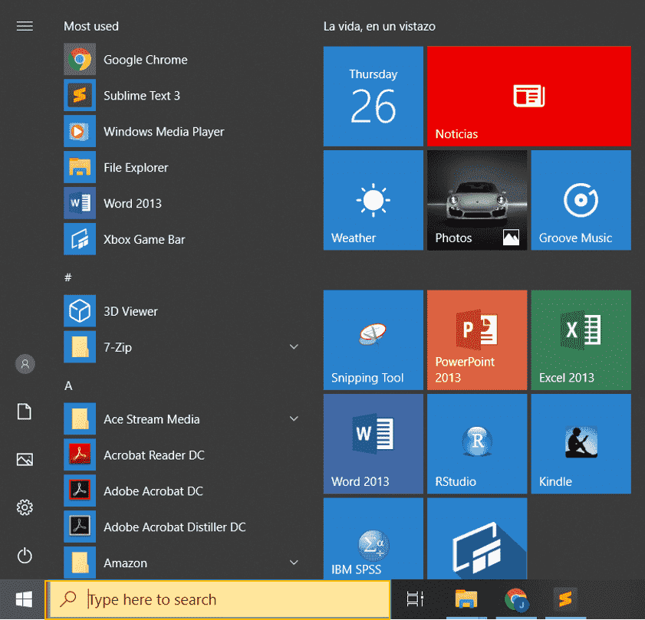Click the '#' letter group header
Viewport: 645px width, 620px height.
click(68, 277)
